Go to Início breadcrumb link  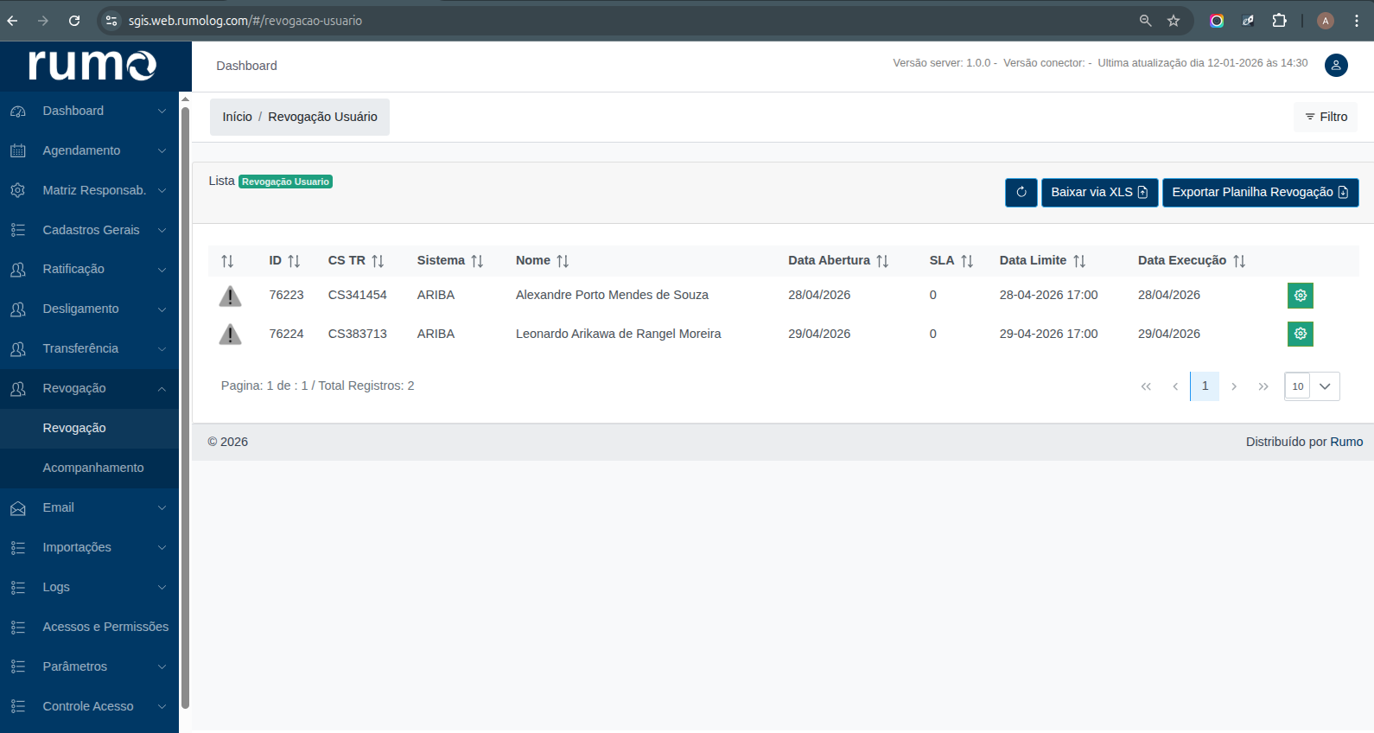coord(237,117)
